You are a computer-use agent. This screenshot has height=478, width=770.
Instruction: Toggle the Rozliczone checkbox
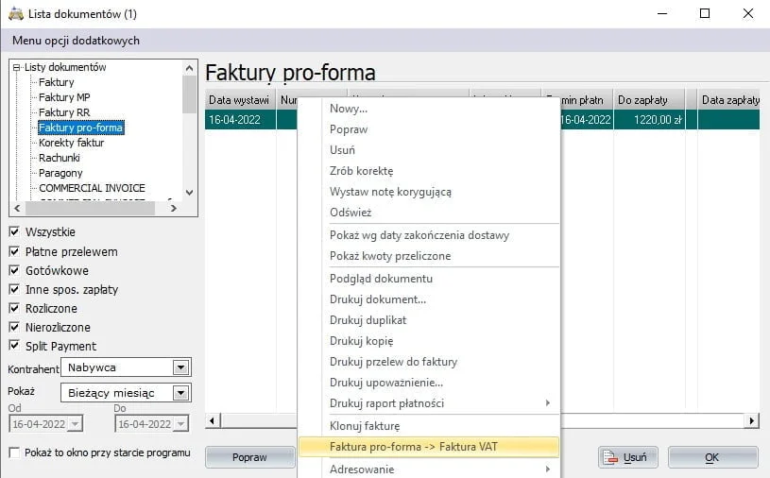point(14,308)
